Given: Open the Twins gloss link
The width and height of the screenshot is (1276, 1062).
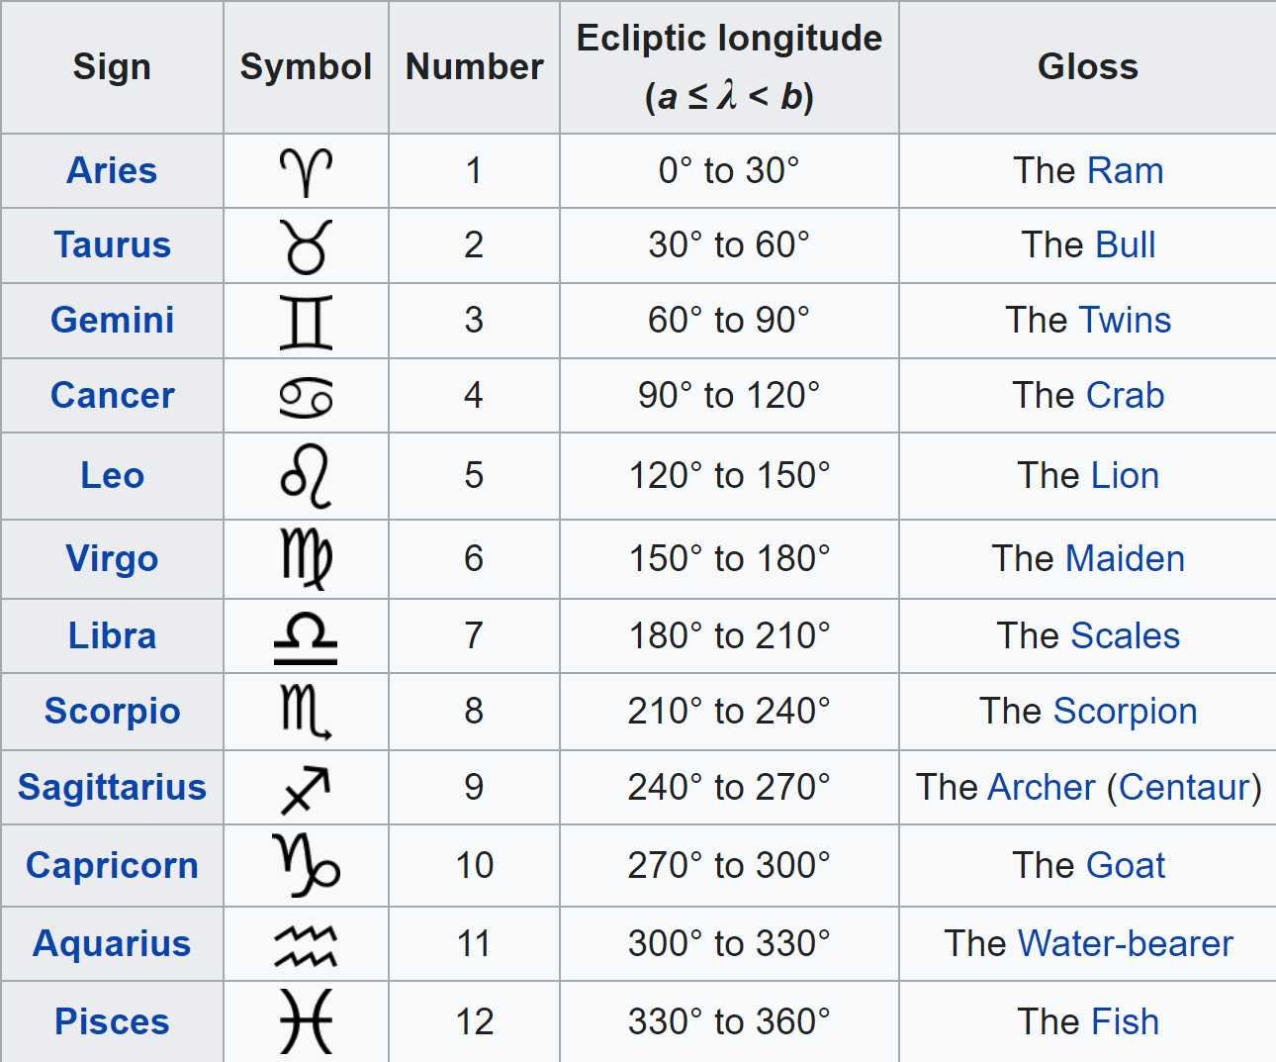Looking at the screenshot, I should click(1125, 320).
